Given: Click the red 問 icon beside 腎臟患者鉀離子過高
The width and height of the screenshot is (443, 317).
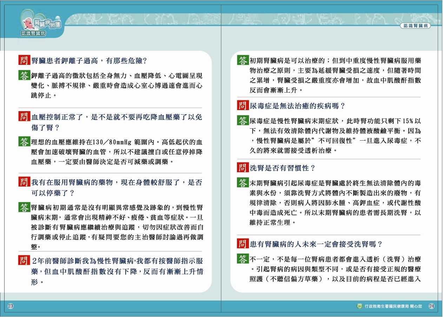Looking at the screenshot, I should pos(24,60).
